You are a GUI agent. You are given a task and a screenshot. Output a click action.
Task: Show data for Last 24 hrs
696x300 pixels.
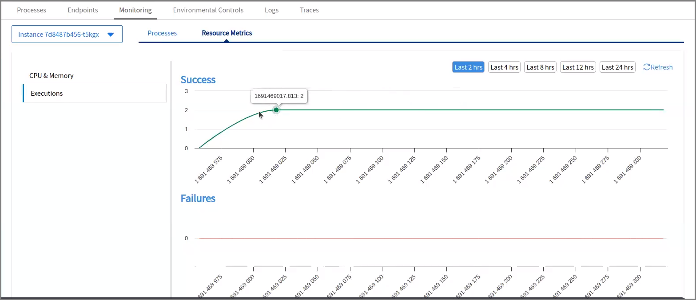click(617, 67)
